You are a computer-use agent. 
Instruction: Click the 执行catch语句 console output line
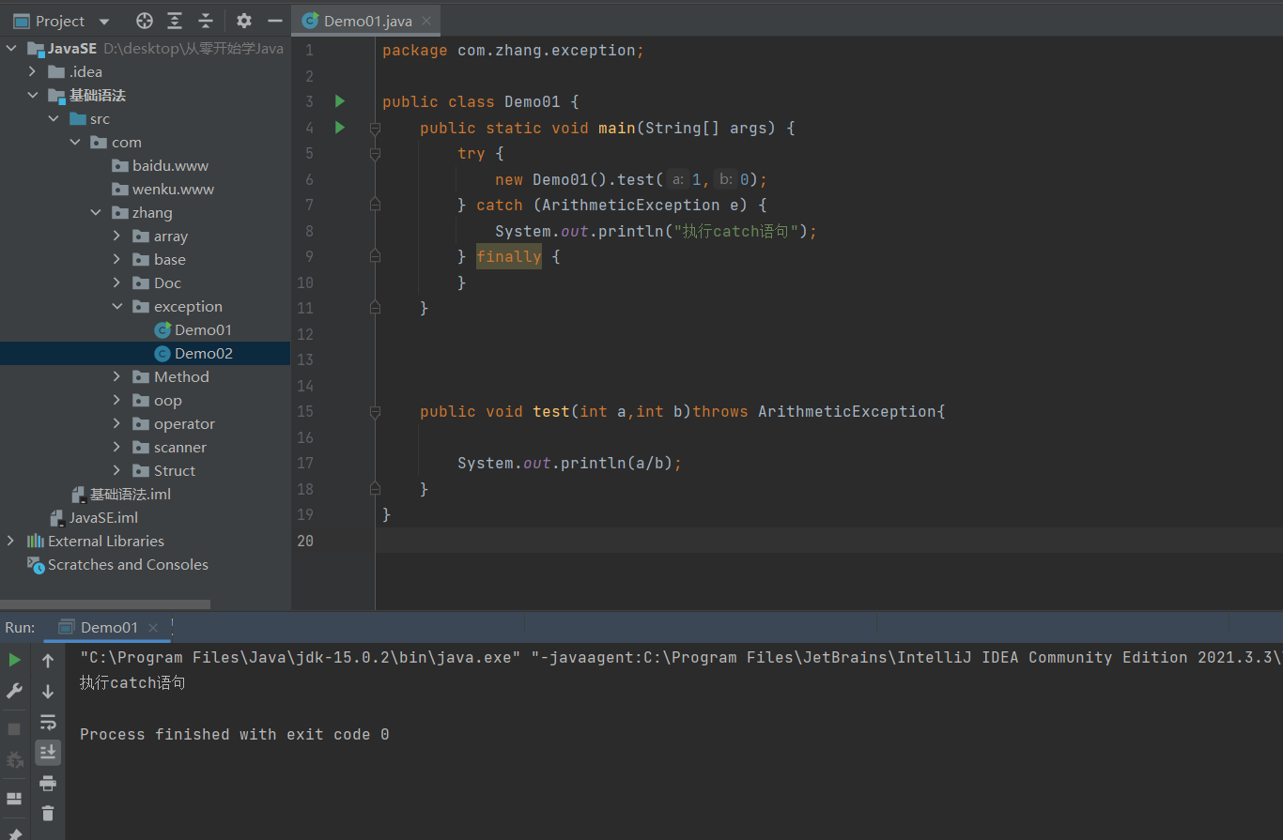[x=132, y=683]
